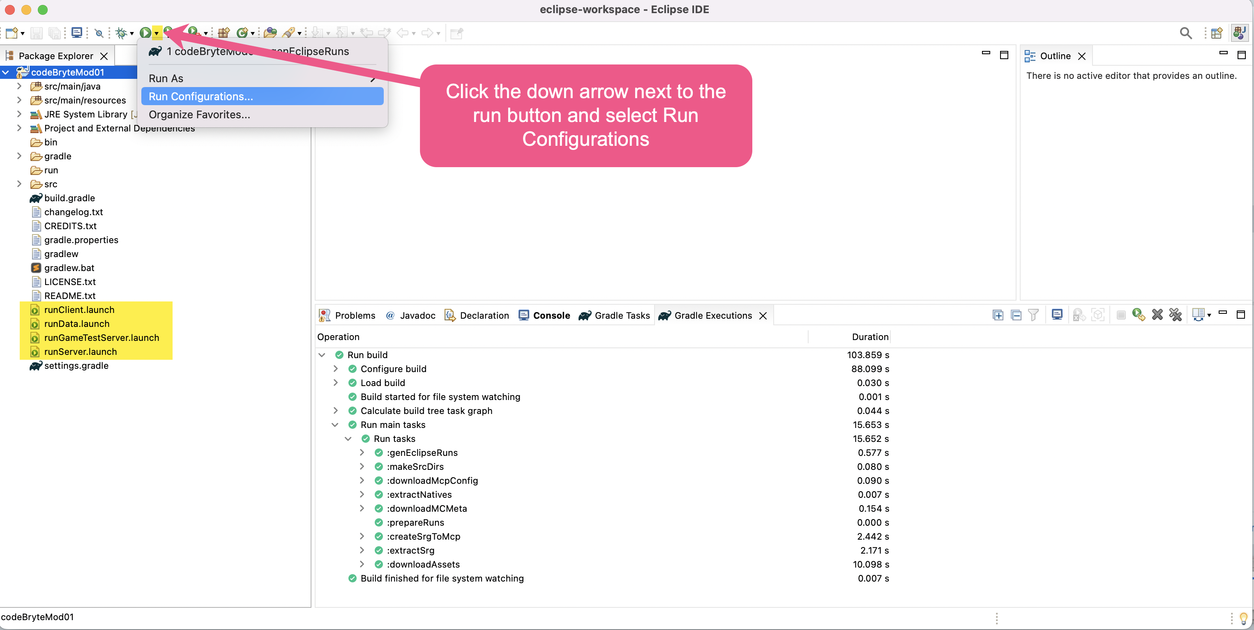Viewport: 1254px width, 630px height.
Task: Open the New wizard toolbar icon
Action: click(x=12, y=33)
